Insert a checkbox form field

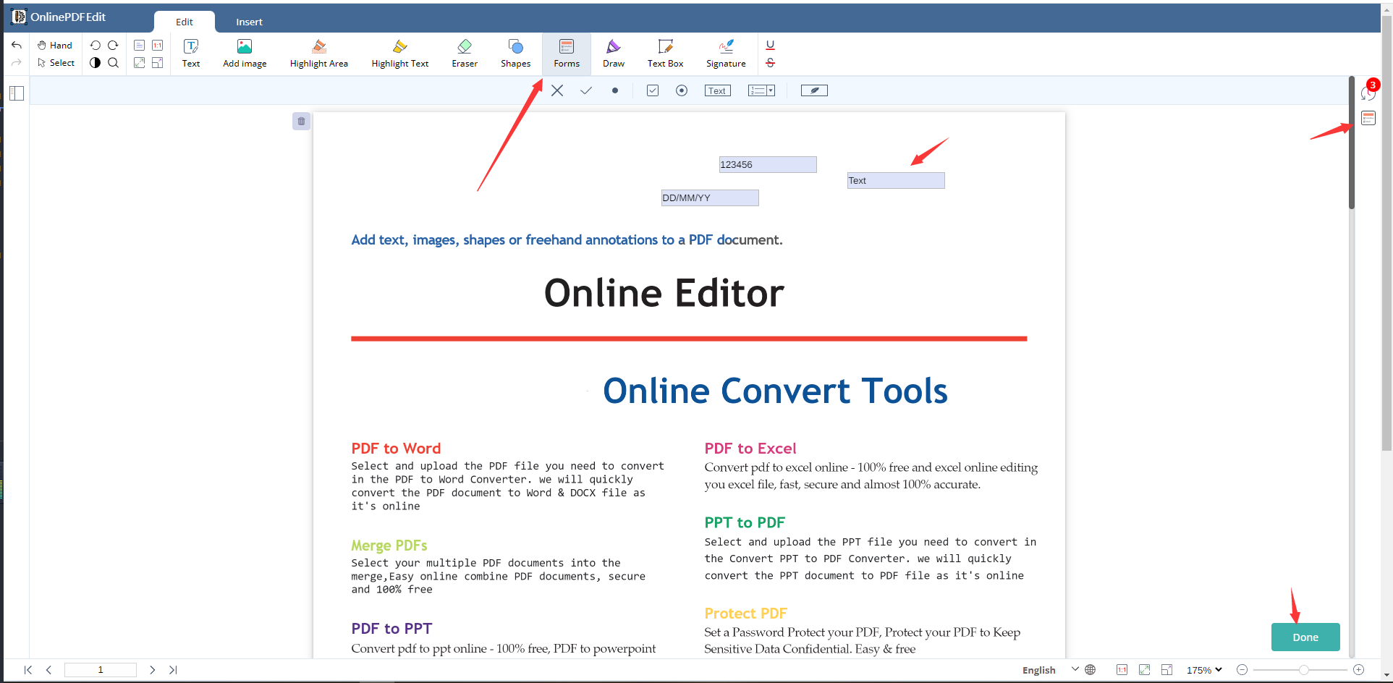(x=652, y=90)
